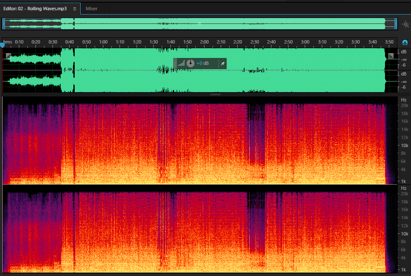Click the lower spectrogram's "1k" frequency label

[x=404, y=270]
